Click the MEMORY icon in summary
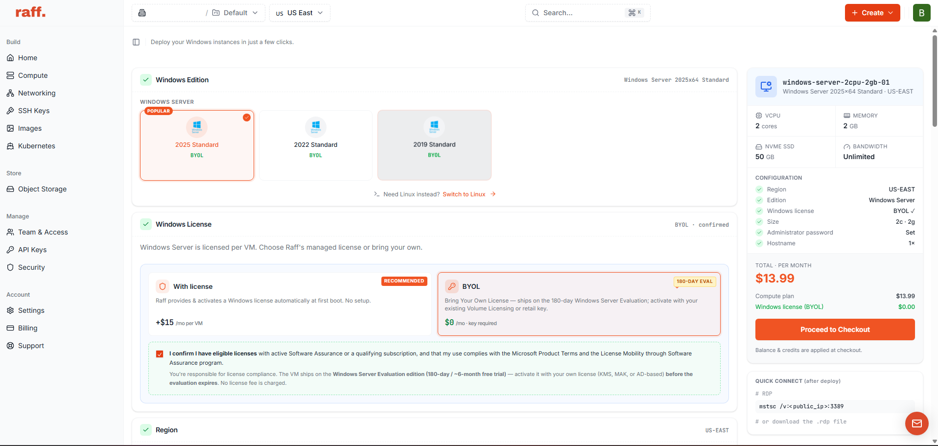Screen dimensions: 938x446 click(846, 116)
